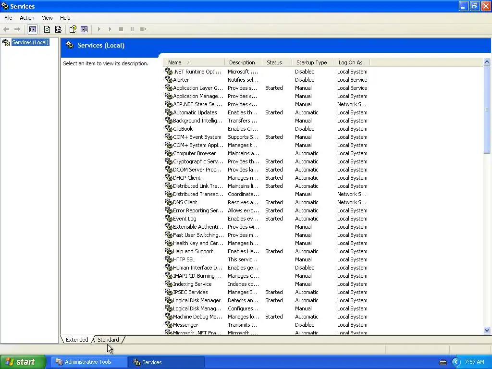Screen dimensions: 492x369
Task: Click the vertical scrollbar thumb
Action: click(x=487, y=110)
